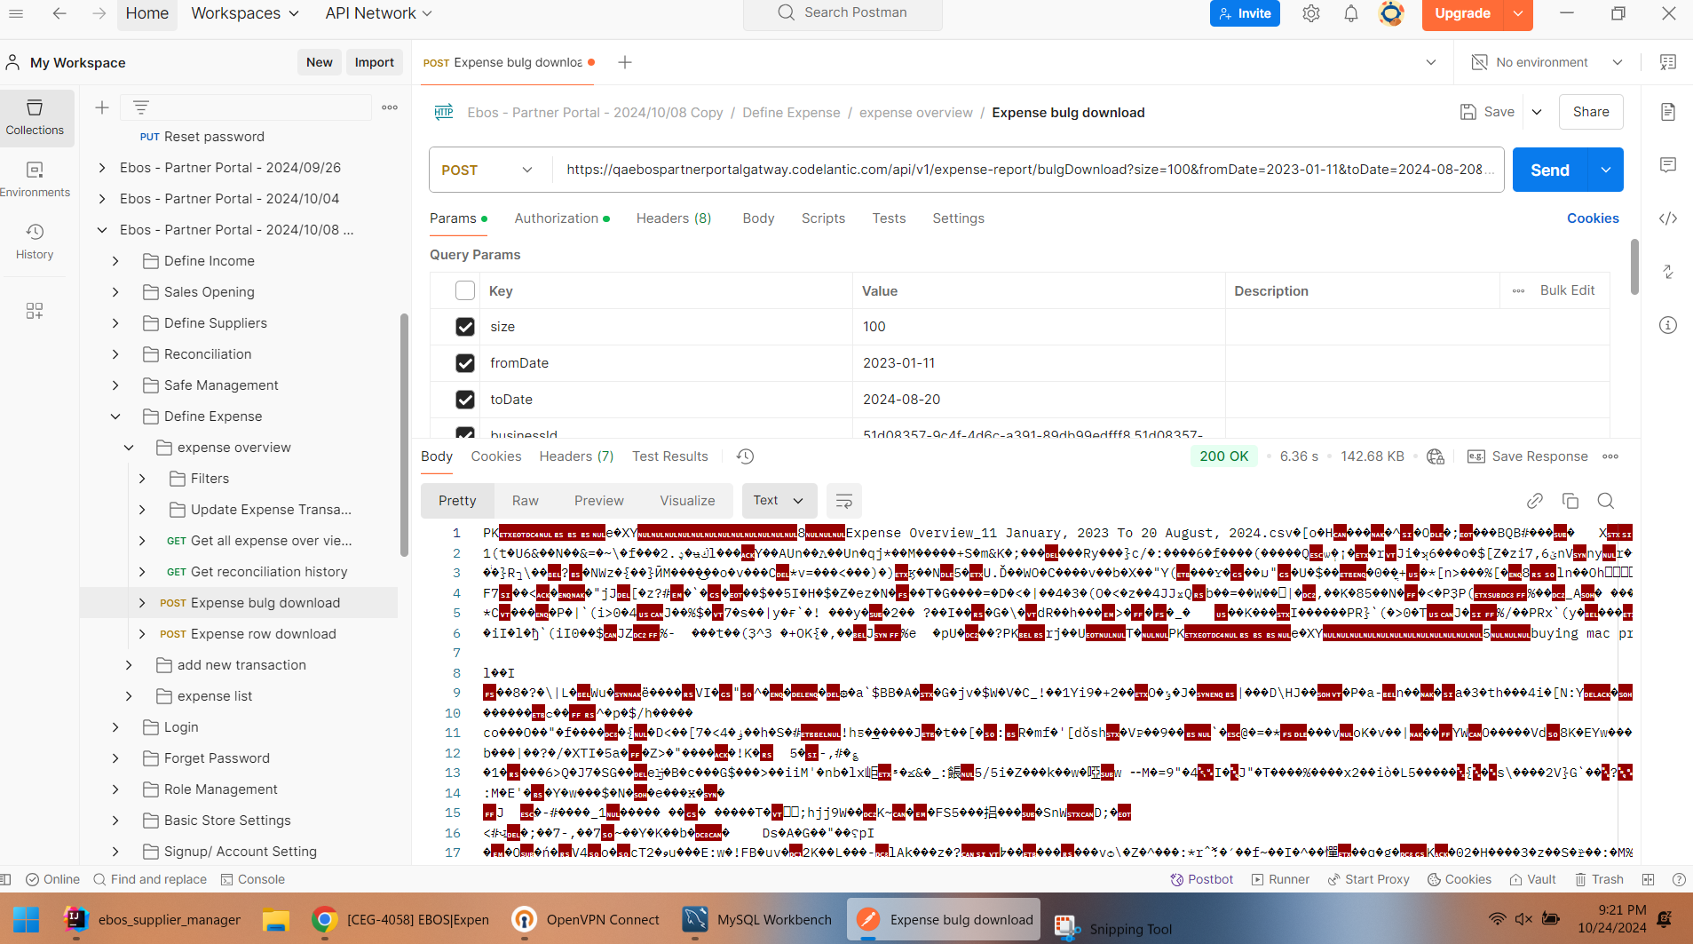
Task: Go back with the left arrow
Action: click(59, 13)
